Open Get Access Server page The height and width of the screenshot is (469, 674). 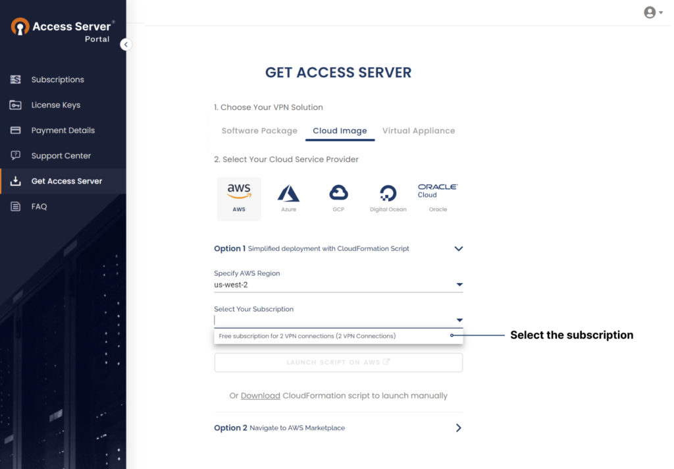coord(66,181)
